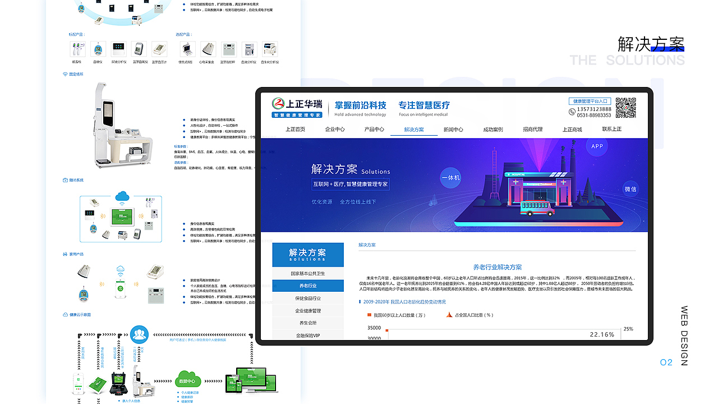Open the 新闻中心 navigation item
Viewport: 718px width, 404px height.
click(x=453, y=130)
